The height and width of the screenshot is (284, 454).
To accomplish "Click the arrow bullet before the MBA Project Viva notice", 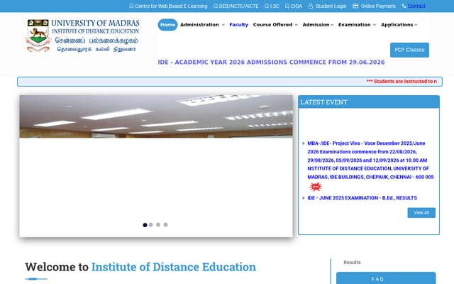I will tap(304, 143).
